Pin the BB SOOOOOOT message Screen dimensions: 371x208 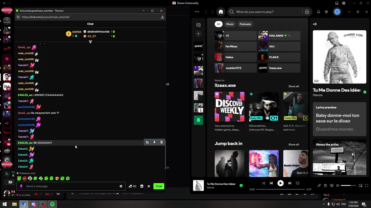point(154,142)
